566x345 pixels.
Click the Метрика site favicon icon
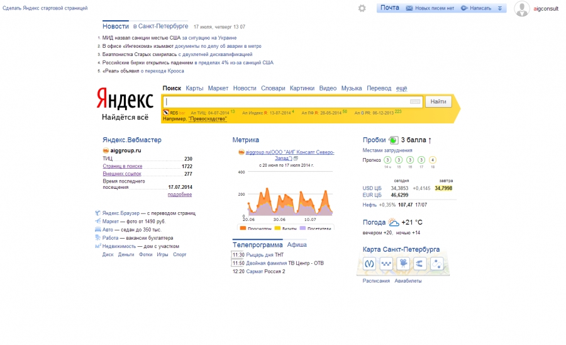coord(241,152)
